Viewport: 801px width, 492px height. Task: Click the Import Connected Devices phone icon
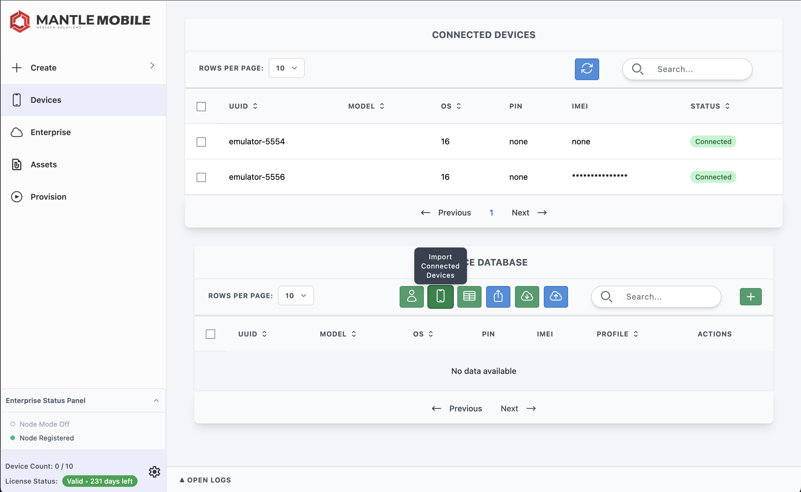click(440, 296)
